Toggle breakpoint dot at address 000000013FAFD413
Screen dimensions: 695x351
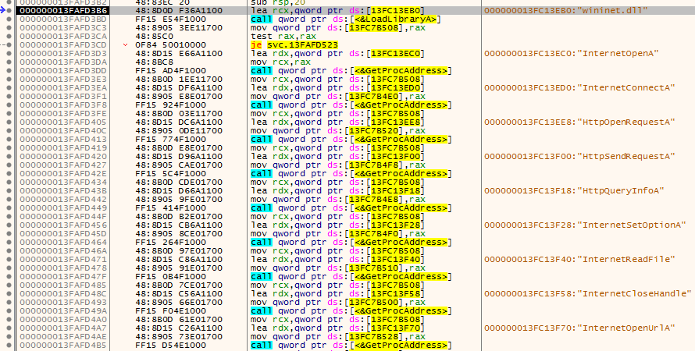[x=9, y=139]
